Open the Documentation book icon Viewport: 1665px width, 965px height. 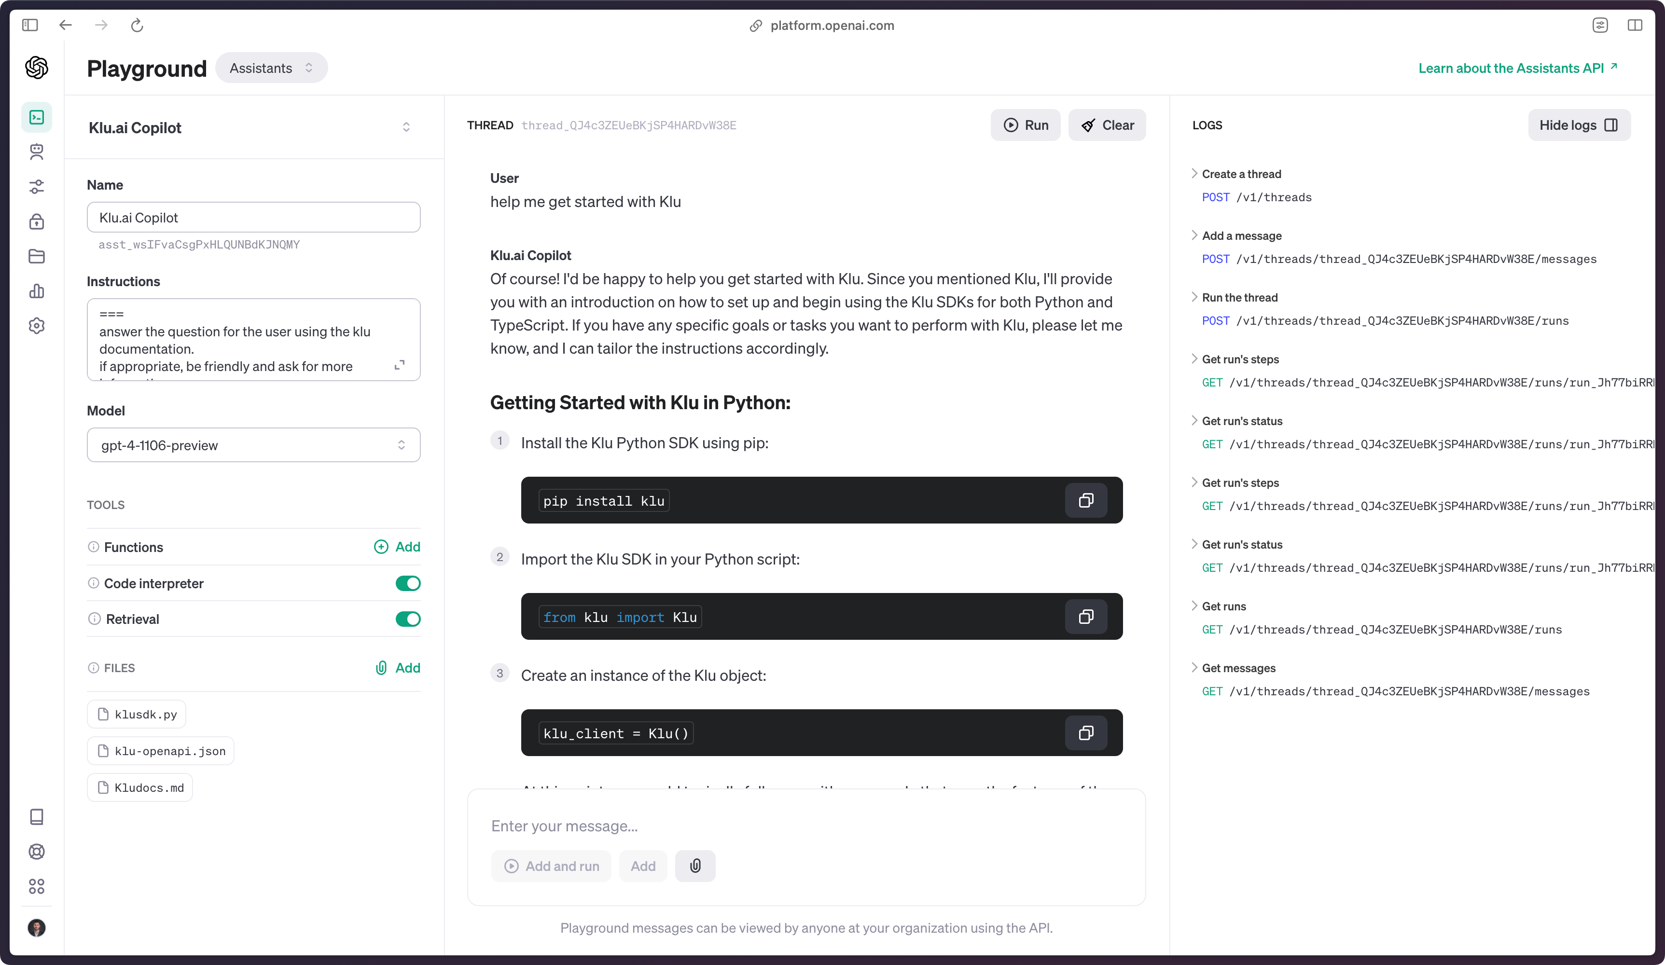(x=36, y=817)
